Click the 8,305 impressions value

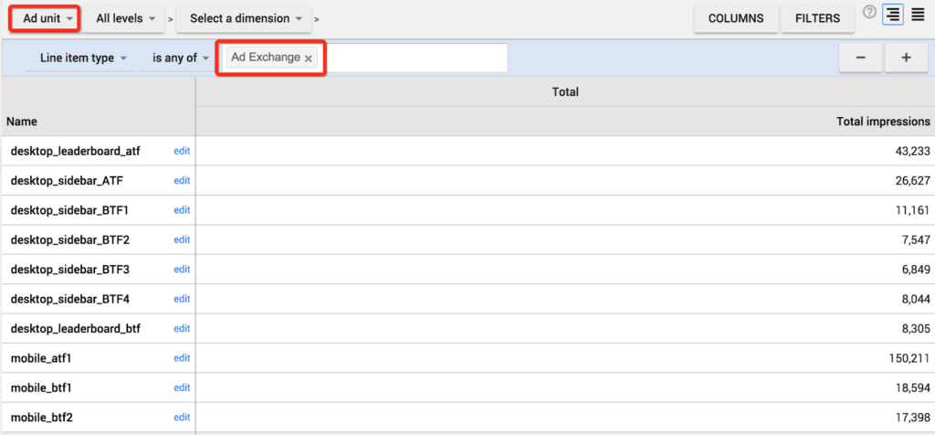coord(916,329)
